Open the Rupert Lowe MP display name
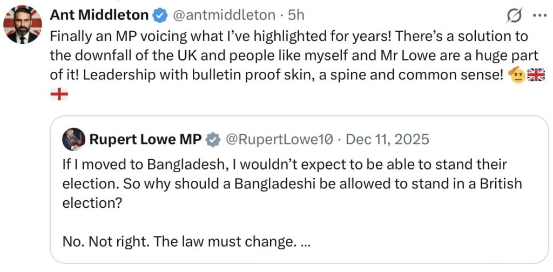Screen dimensions: 553x272 [145, 140]
